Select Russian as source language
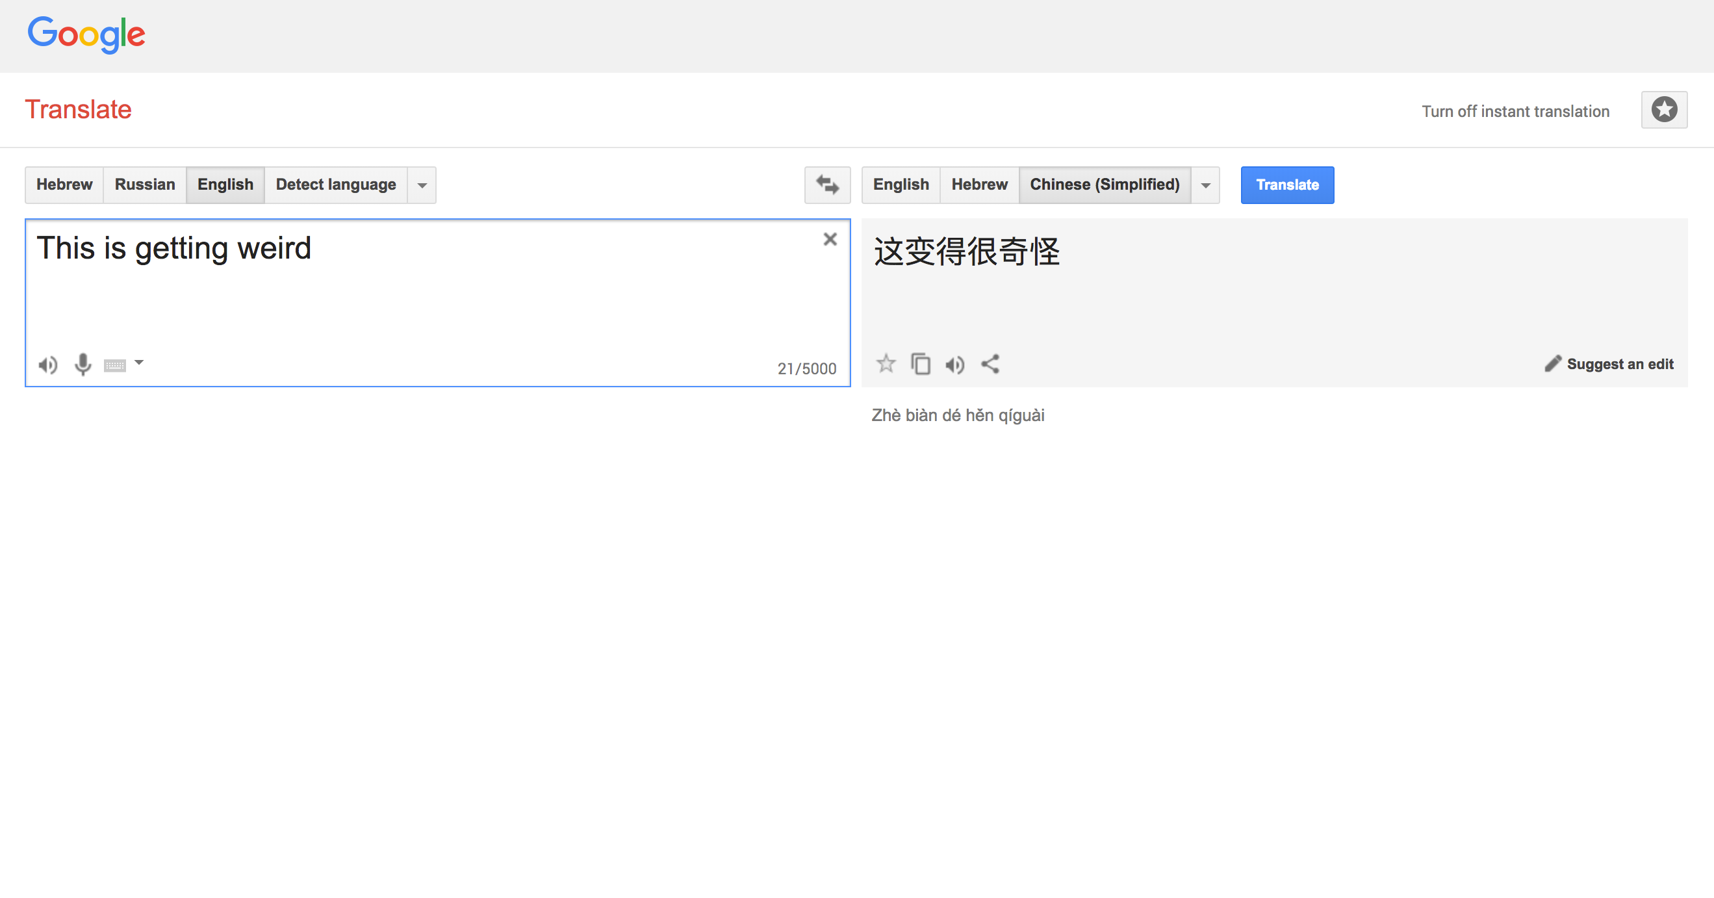 click(x=145, y=185)
